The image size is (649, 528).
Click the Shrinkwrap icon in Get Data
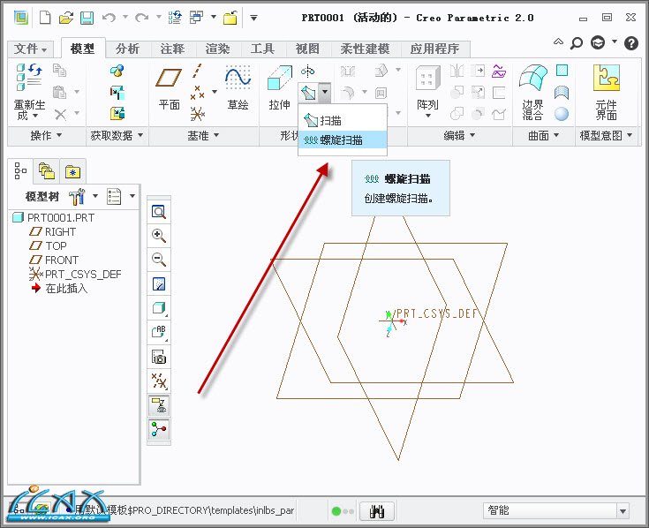click(x=117, y=113)
